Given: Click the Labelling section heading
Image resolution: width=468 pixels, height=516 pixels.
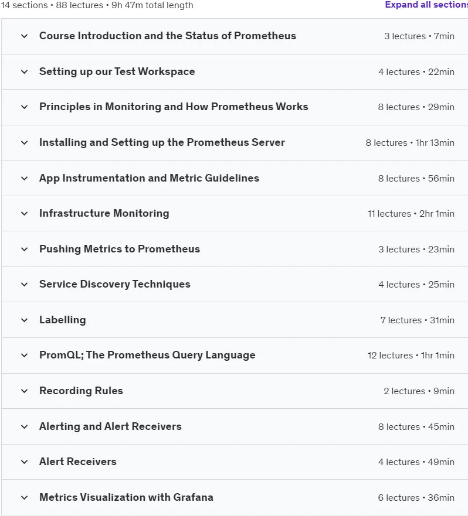Looking at the screenshot, I should (63, 320).
